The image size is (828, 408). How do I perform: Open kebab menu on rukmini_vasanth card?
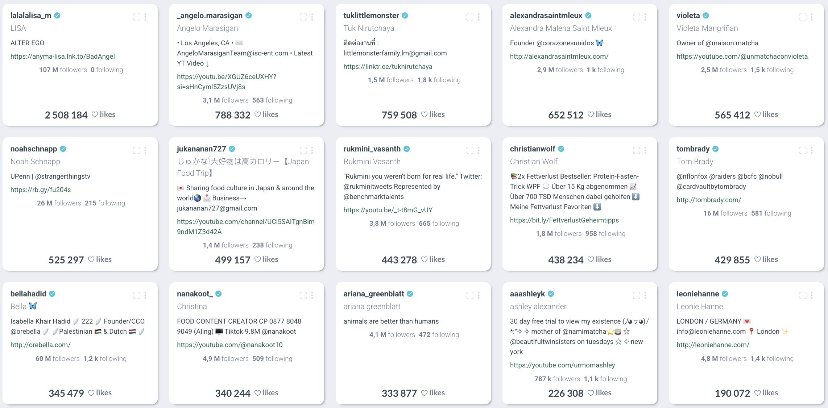coord(479,150)
